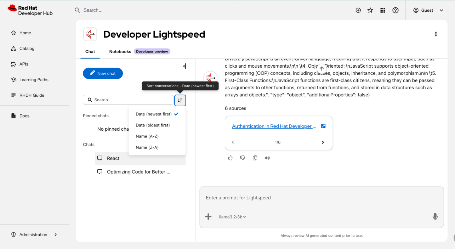Open the application launcher grid icon

point(383,10)
